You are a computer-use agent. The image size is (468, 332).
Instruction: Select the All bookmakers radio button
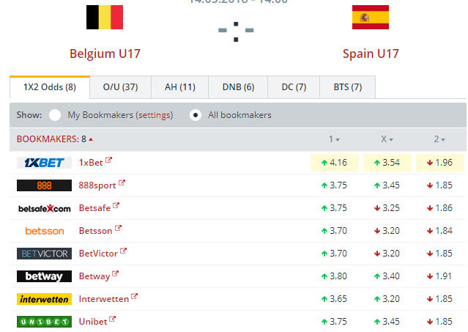click(x=196, y=115)
